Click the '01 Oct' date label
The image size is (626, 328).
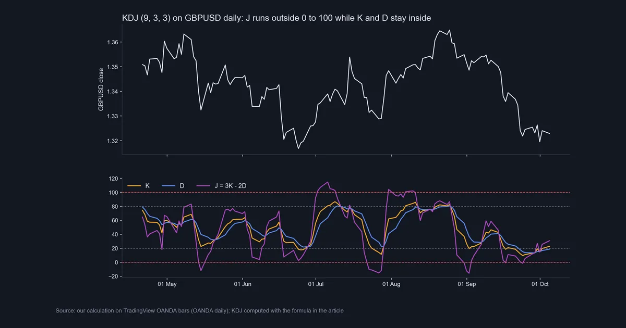point(540,284)
